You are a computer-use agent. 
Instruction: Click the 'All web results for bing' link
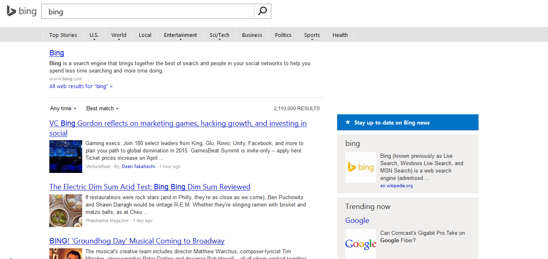pos(81,86)
